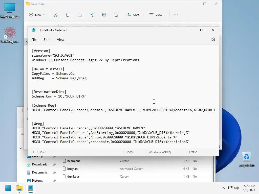This screenshot has height=194, width=259.
Task: Click Windows (CRLF) line ending status
Action: (160, 152)
